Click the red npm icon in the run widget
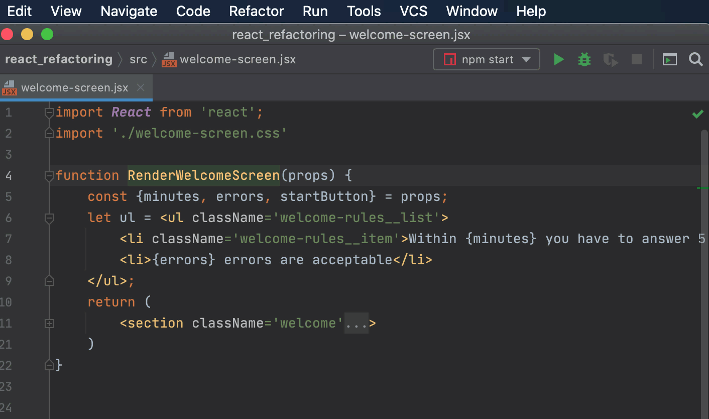Image resolution: width=709 pixels, height=419 pixels. pyautogui.click(x=449, y=59)
